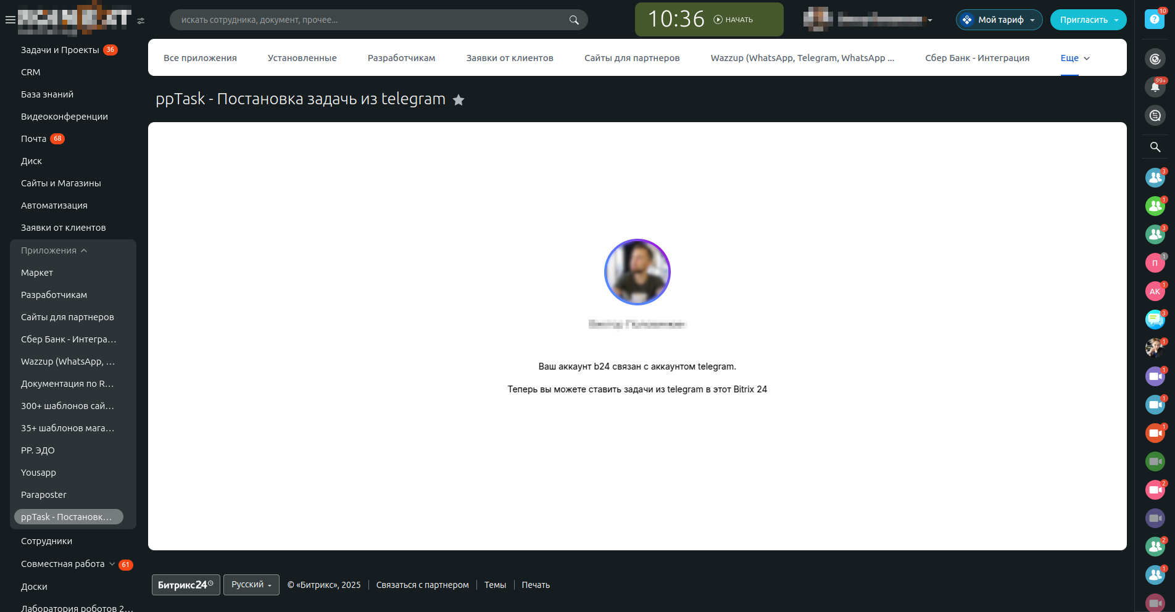
Task: Open menu settings sliders icon beside the logo
Action: 141,21
